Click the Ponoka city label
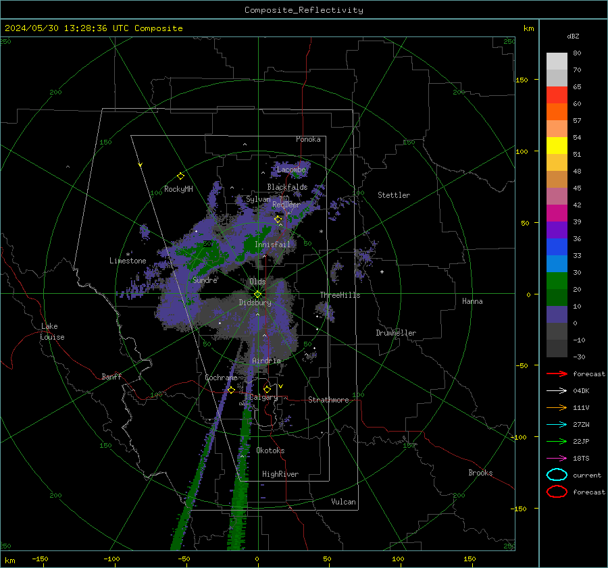608x568 pixels. [308, 139]
